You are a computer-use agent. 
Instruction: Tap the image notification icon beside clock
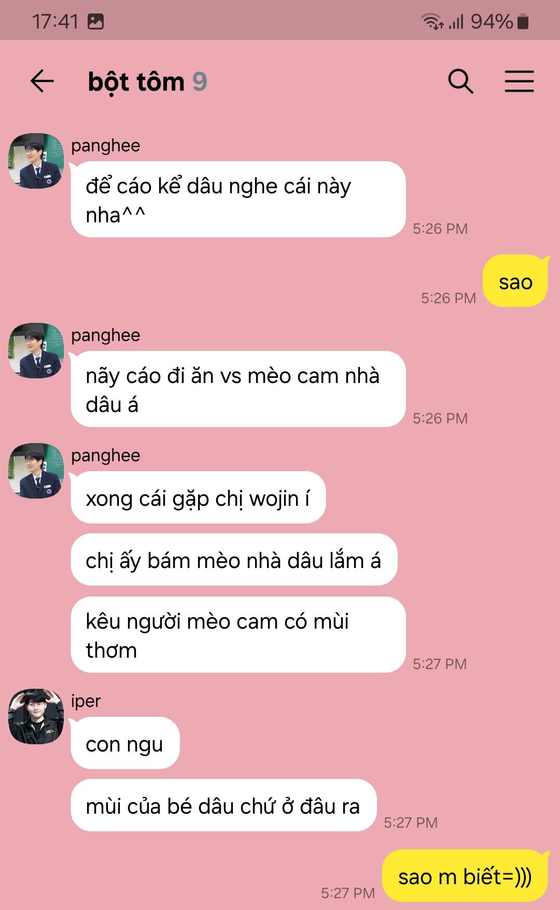click(x=95, y=22)
